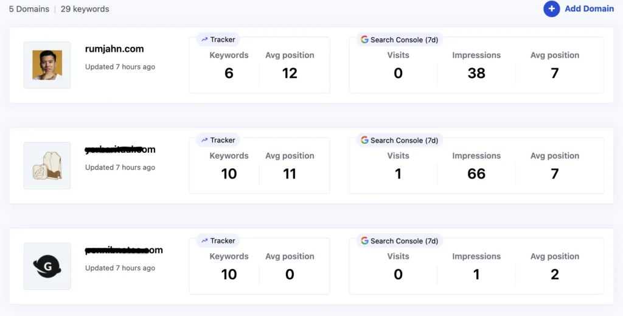Click the Add Domain link text
This screenshot has height=316, width=623.
(x=589, y=9)
